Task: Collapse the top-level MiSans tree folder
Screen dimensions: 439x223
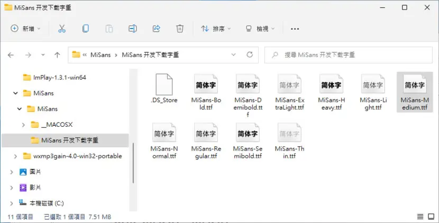Action: [16, 93]
